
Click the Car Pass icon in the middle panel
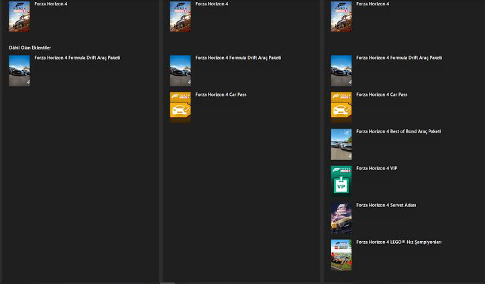pos(180,106)
